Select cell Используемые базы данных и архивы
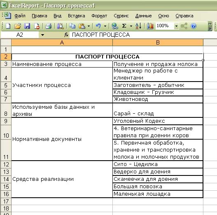The width and height of the screenshot is (217, 215). (62, 110)
